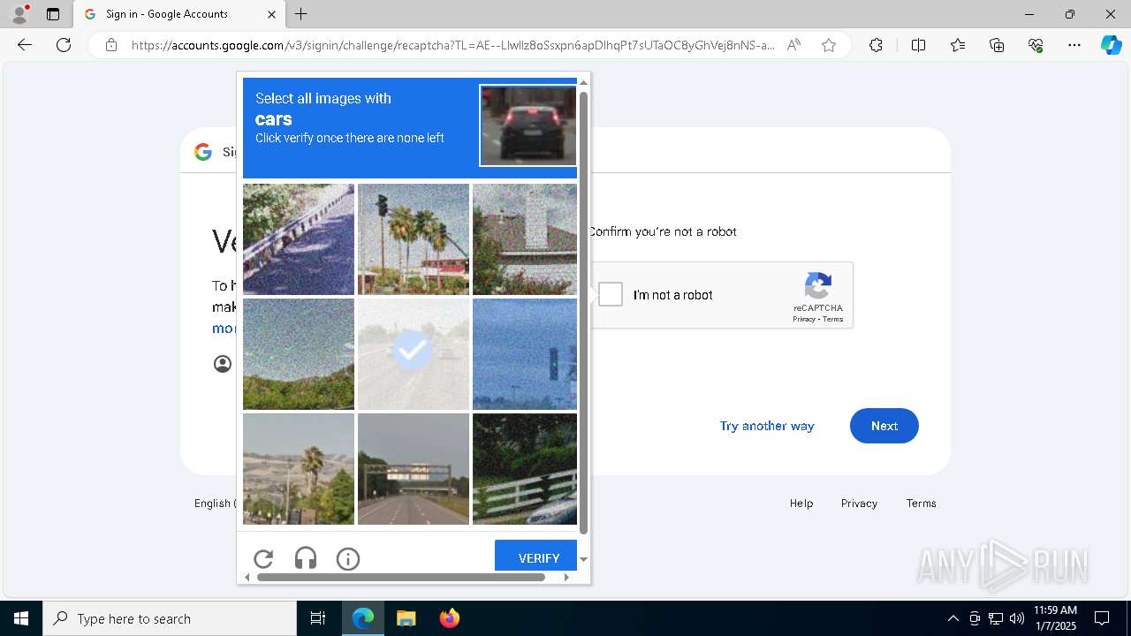
Task: Open Browser essentials
Action: (x=1036, y=45)
